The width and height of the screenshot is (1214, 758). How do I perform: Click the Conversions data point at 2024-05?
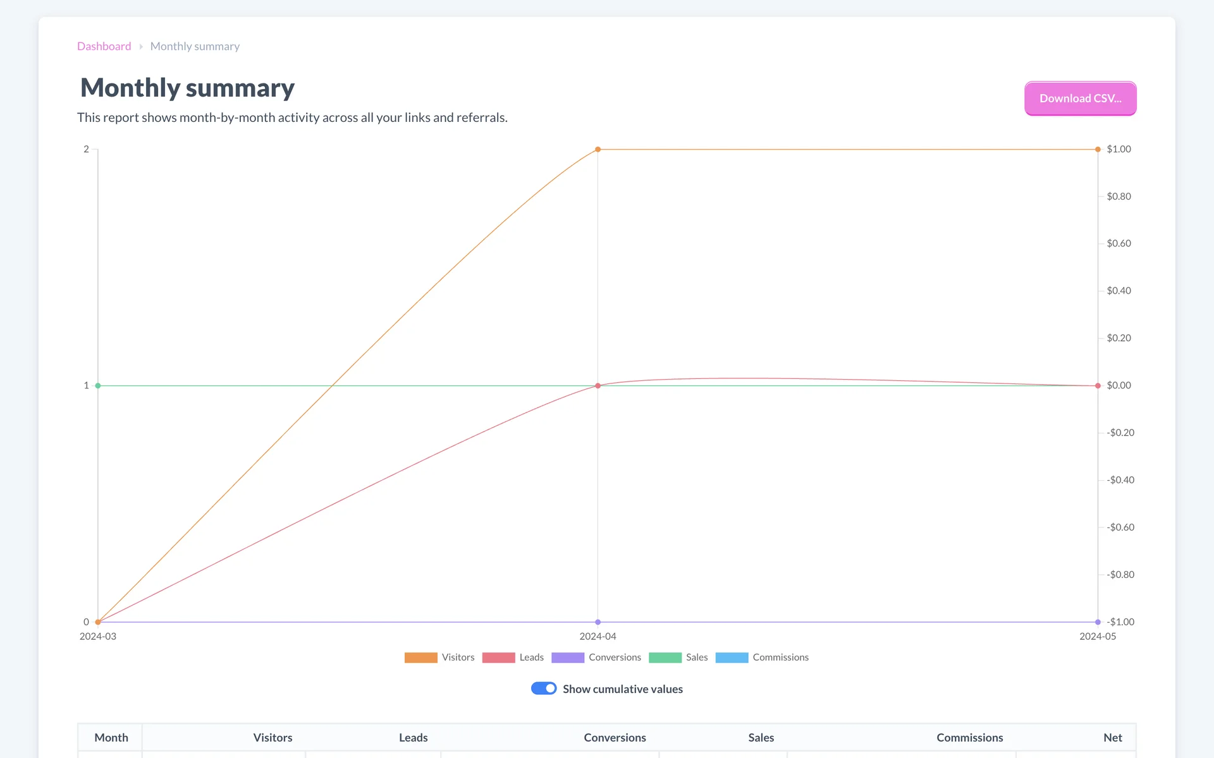1098,622
